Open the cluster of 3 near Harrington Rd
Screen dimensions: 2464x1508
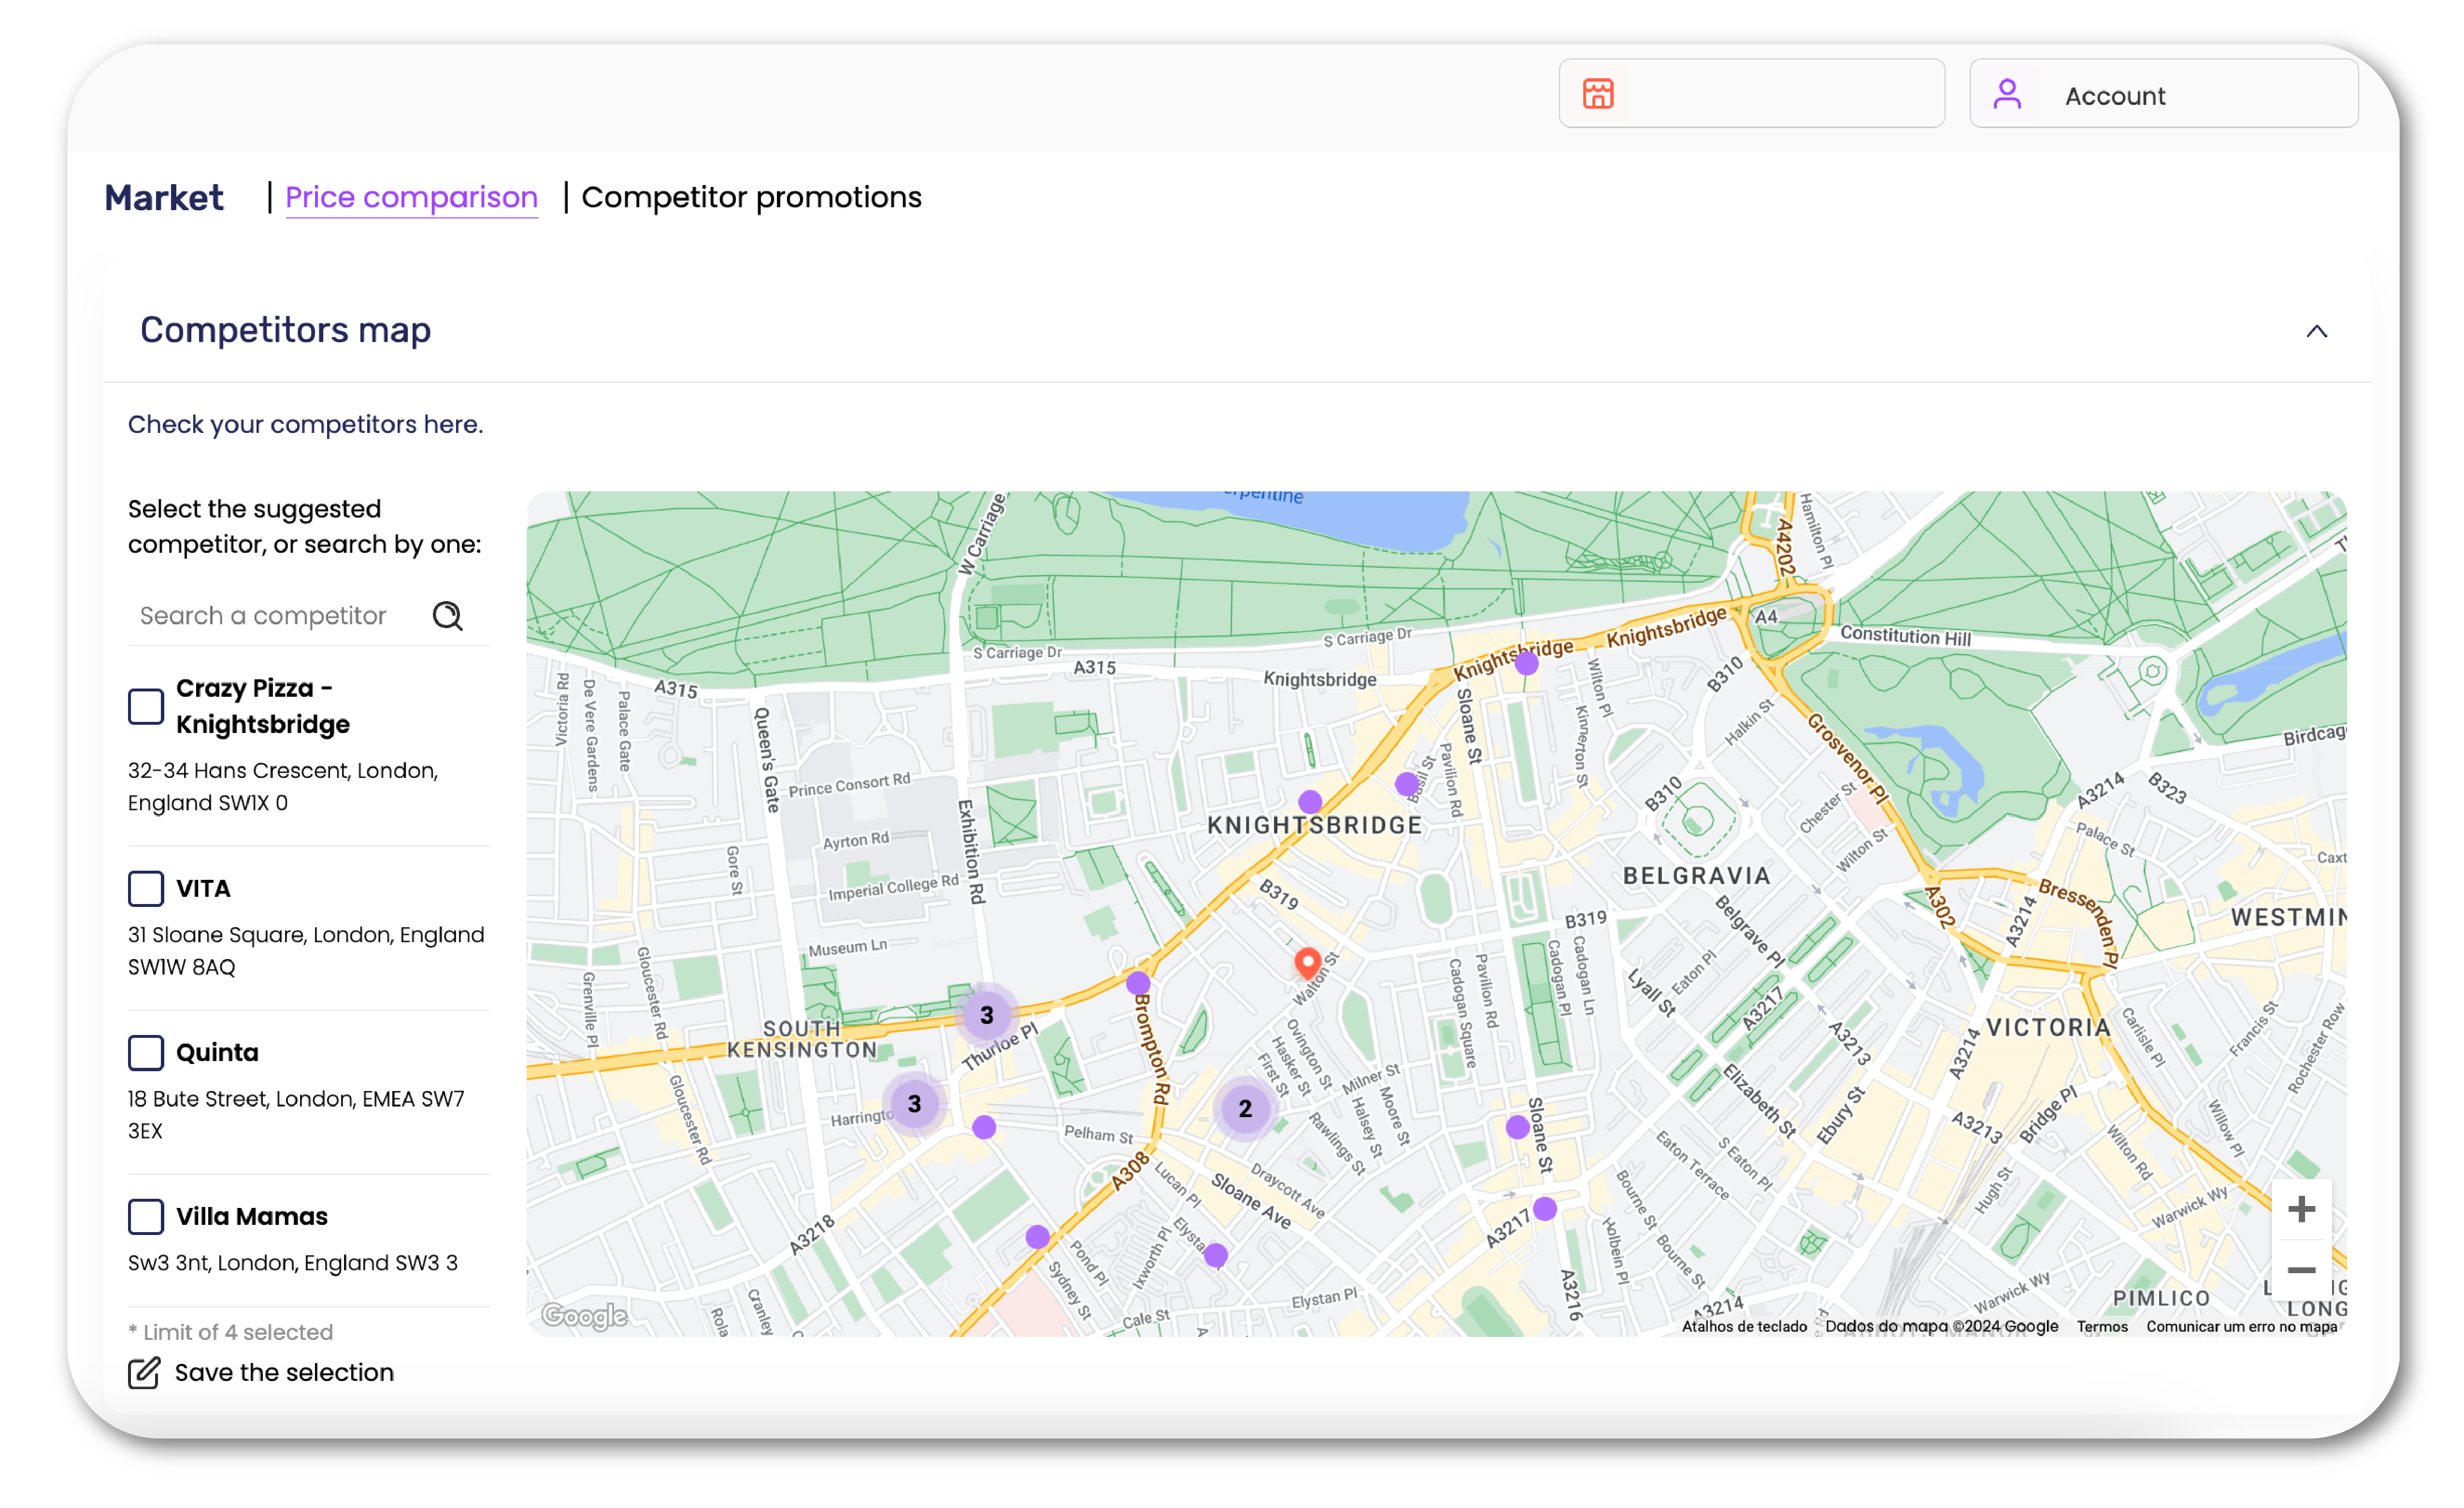[x=914, y=1103]
